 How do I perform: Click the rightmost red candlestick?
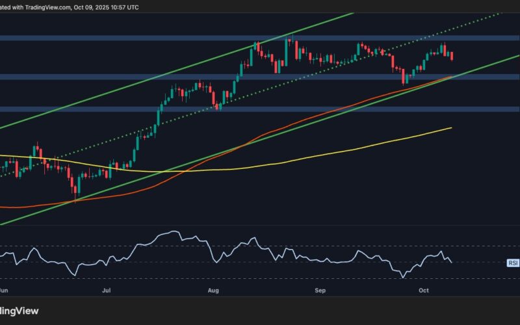452,56
